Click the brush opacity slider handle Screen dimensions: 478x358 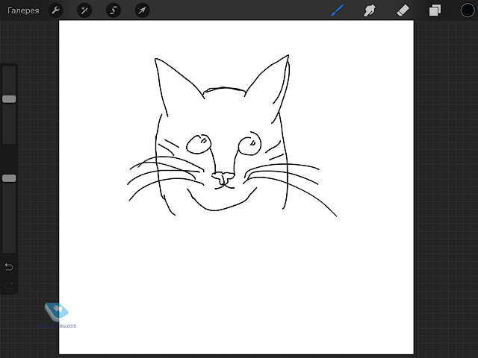tap(9, 178)
